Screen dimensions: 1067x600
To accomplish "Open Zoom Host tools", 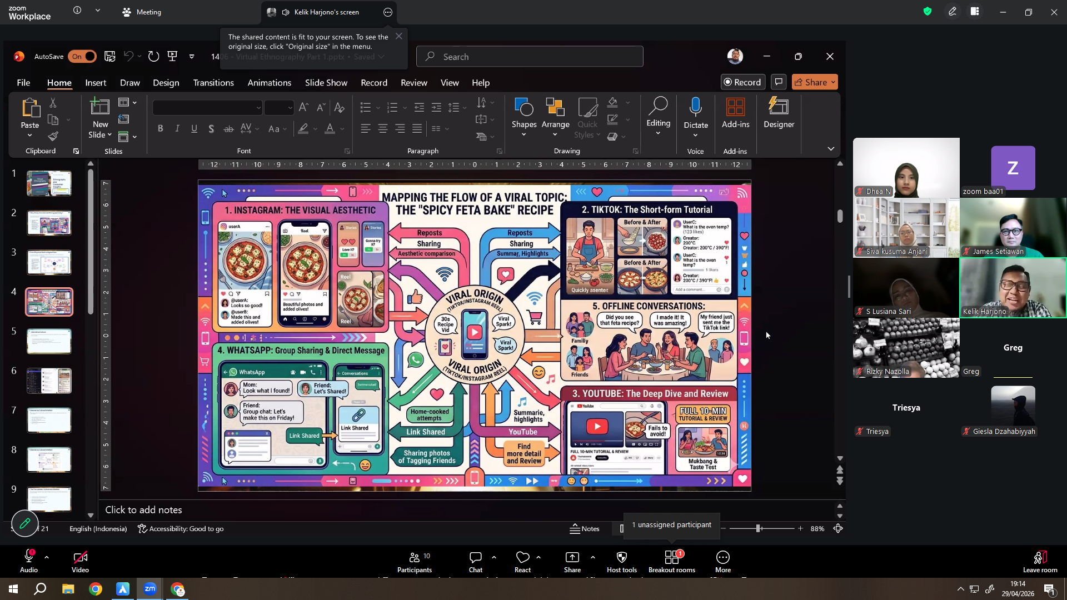I will (622, 562).
